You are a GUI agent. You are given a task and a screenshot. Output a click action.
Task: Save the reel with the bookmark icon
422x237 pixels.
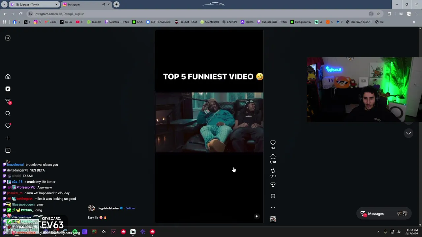pyautogui.click(x=273, y=196)
